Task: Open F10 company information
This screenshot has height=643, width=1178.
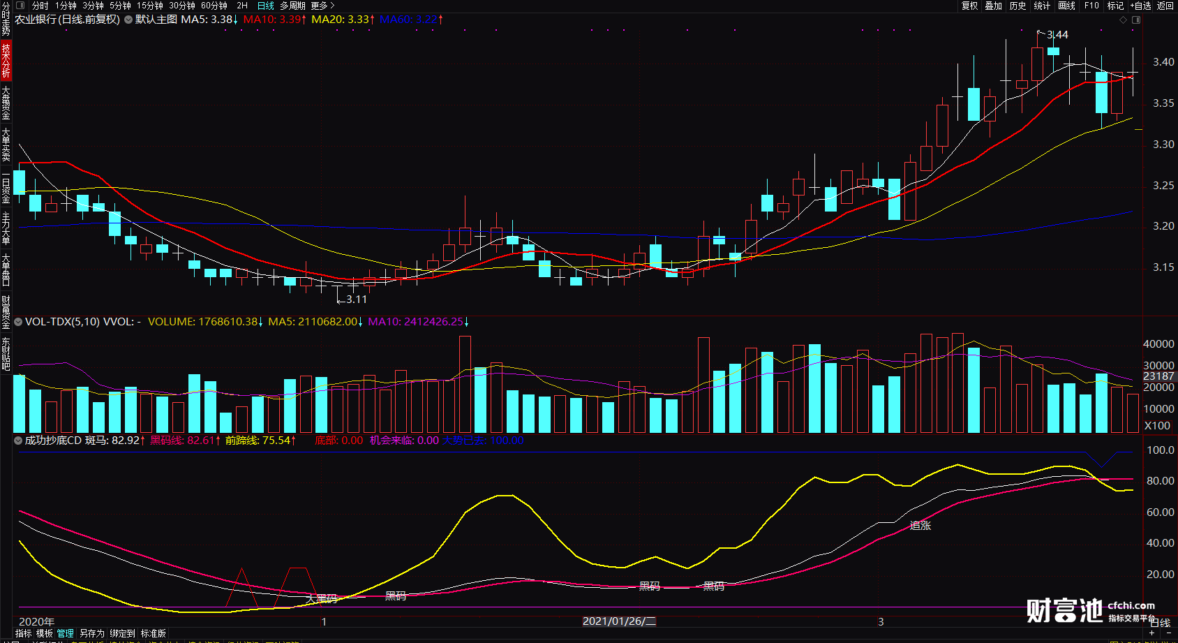Action: click(x=1091, y=6)
